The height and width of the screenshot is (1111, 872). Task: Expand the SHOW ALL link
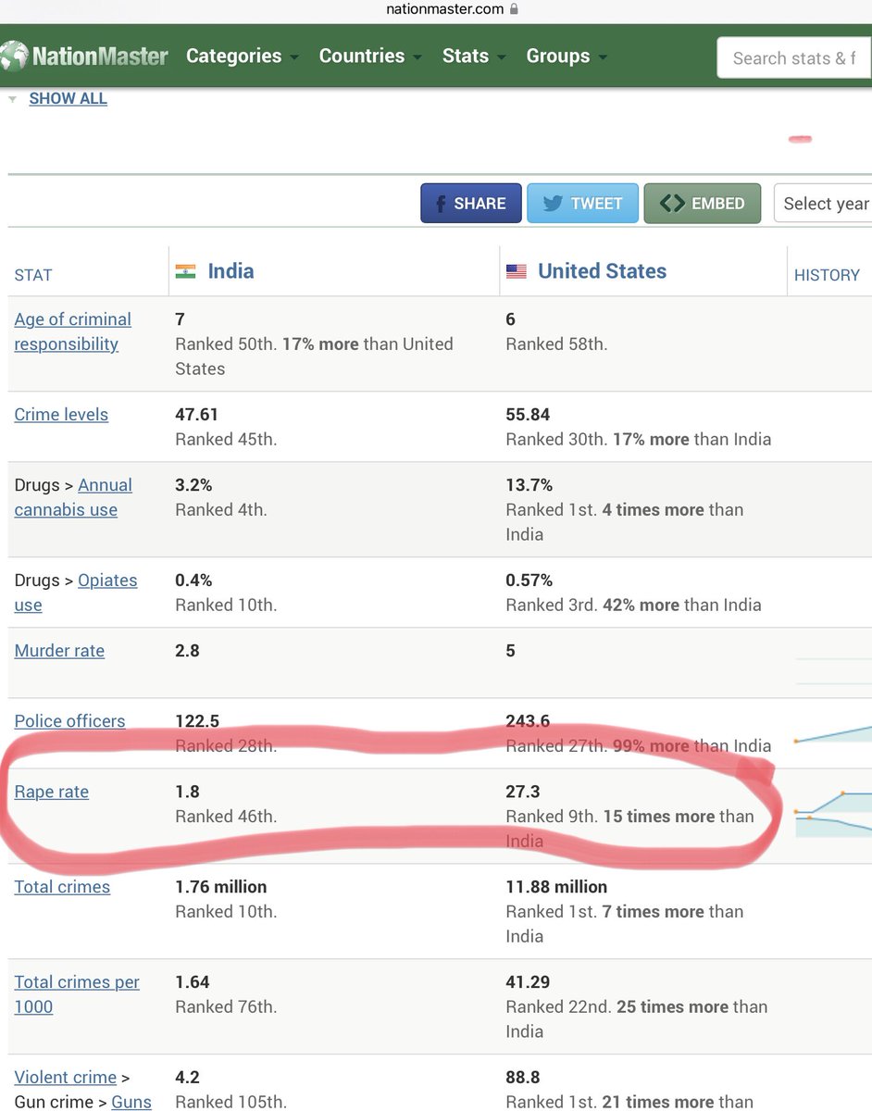click(68, 98)
